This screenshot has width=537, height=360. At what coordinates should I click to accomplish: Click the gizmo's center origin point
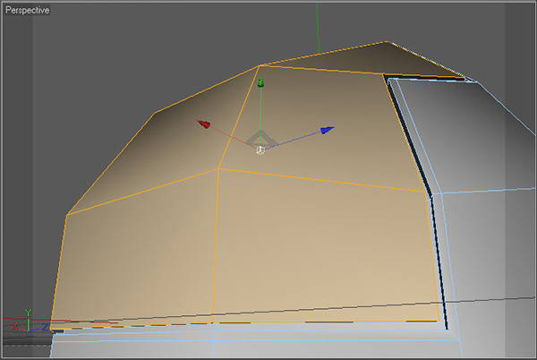coord(260,149)
